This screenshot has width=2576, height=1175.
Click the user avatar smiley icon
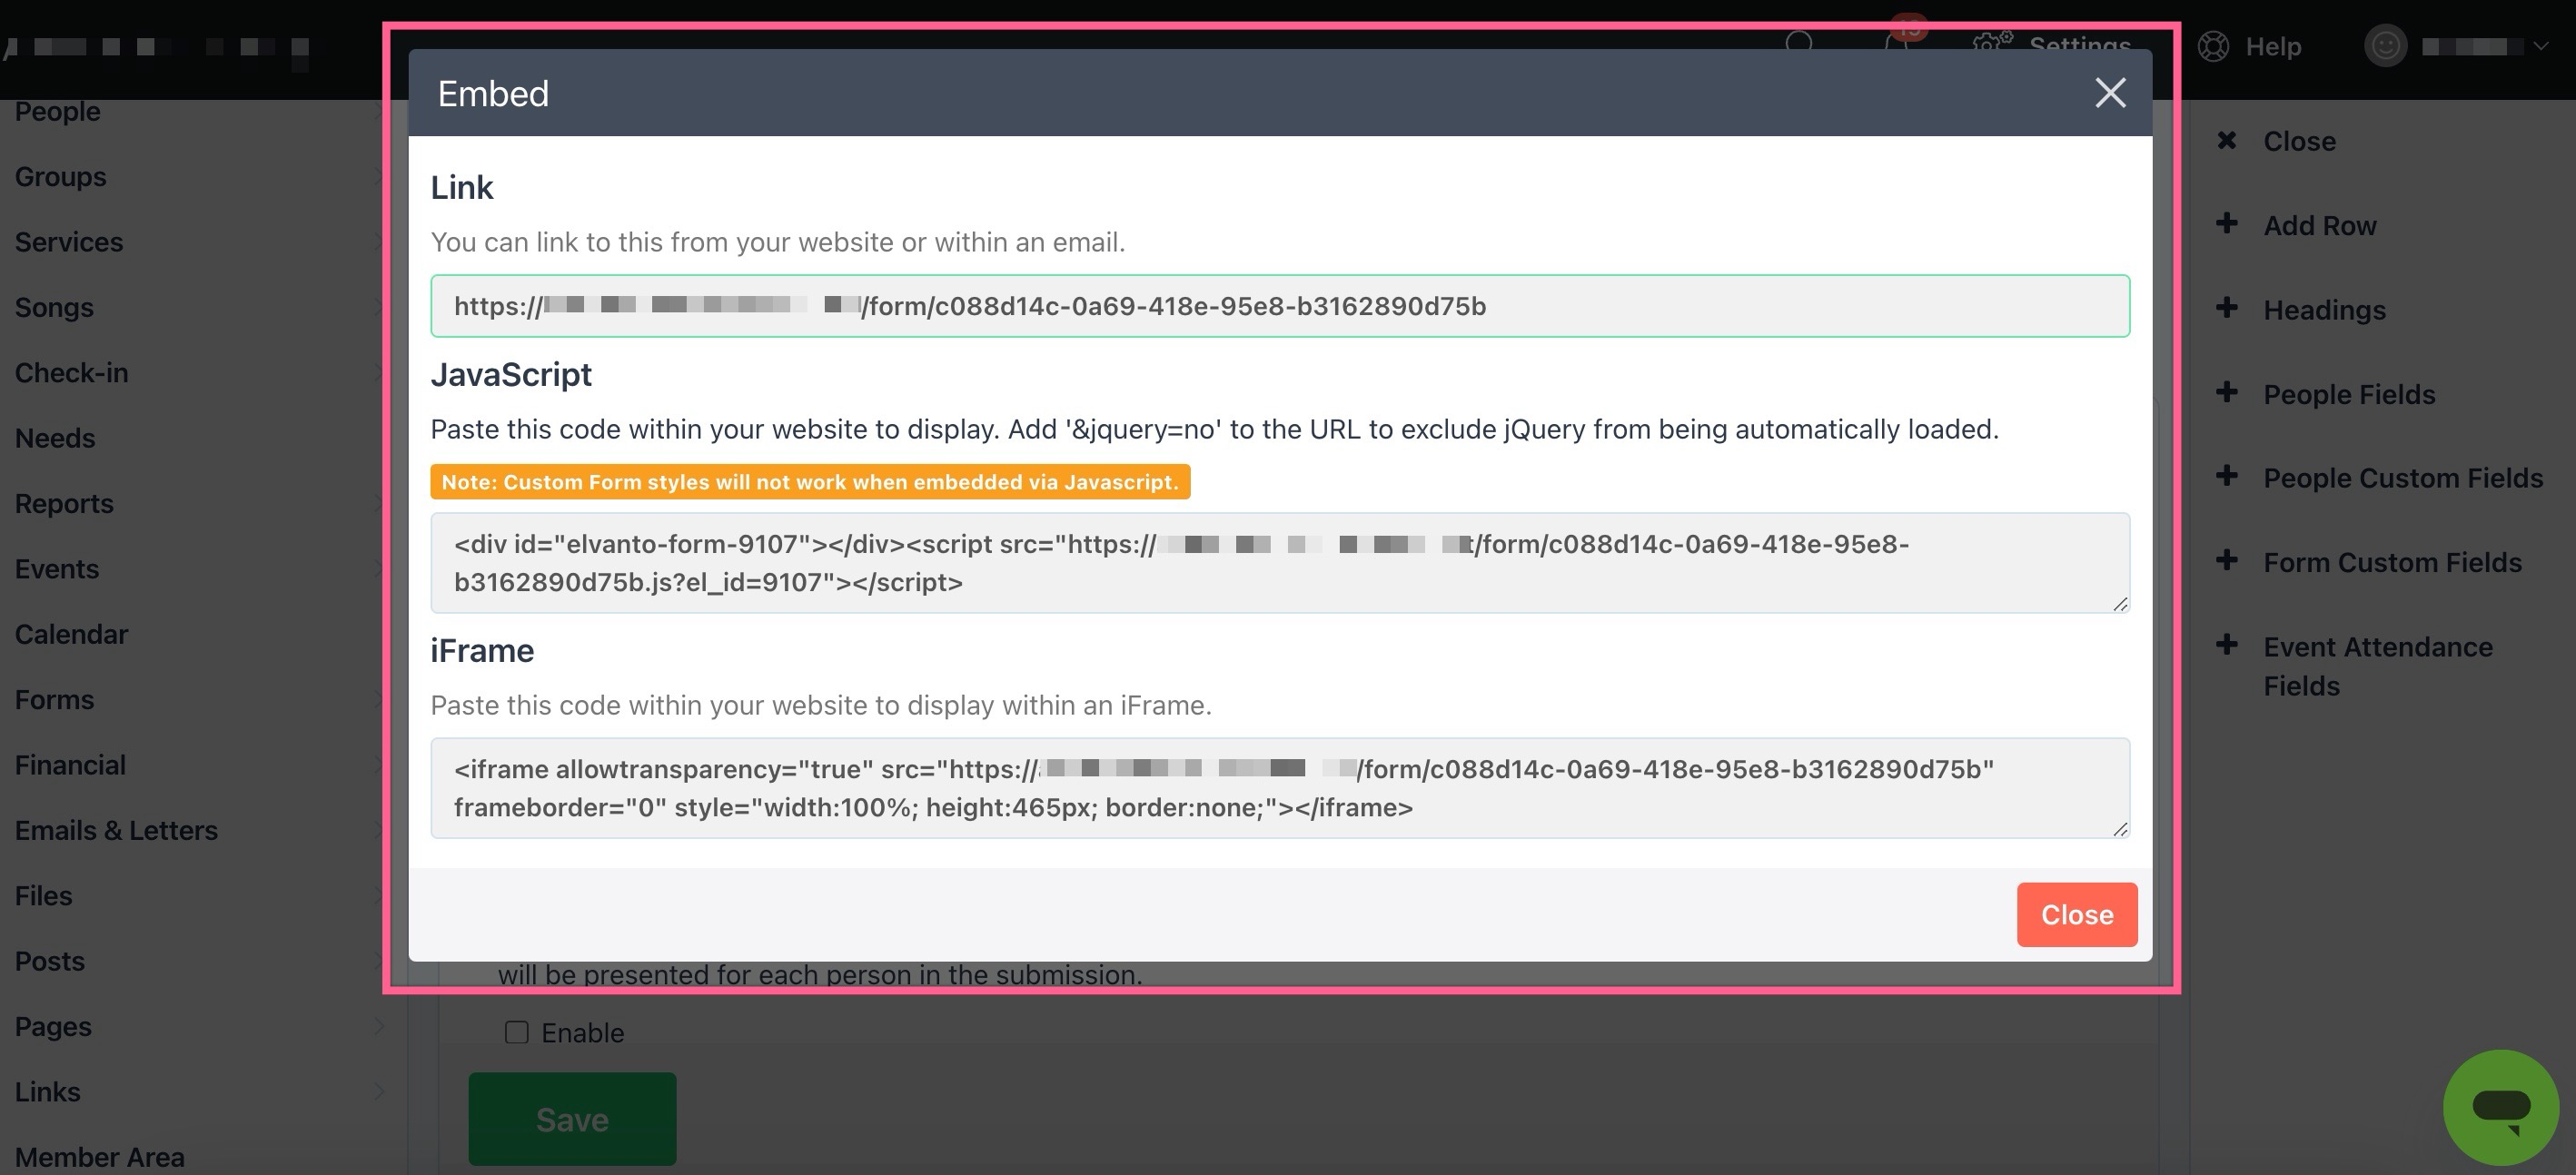(2385, 46)
